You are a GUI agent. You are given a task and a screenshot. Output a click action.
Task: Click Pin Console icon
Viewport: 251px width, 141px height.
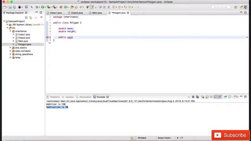(225, 97)
